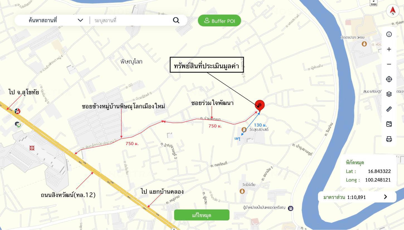
Task: Click the วัดสุดสวาสดิ์ temple POI icon
Action: [244, 130]
